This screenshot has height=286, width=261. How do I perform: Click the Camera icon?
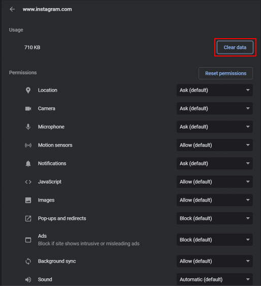click(x=28, y=108)
